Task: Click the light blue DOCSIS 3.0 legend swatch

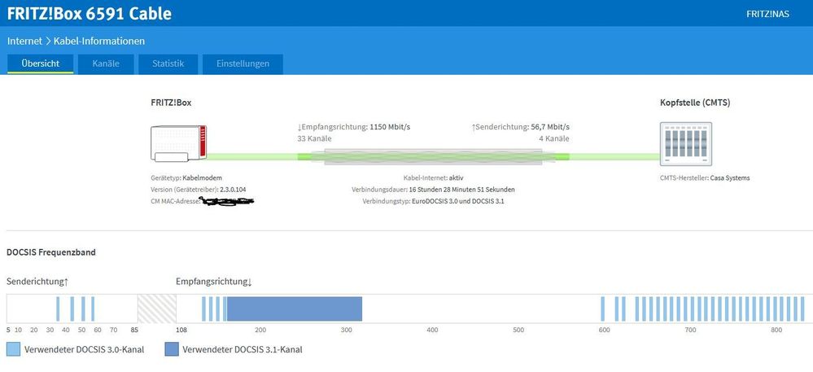Action: point(14,349)
